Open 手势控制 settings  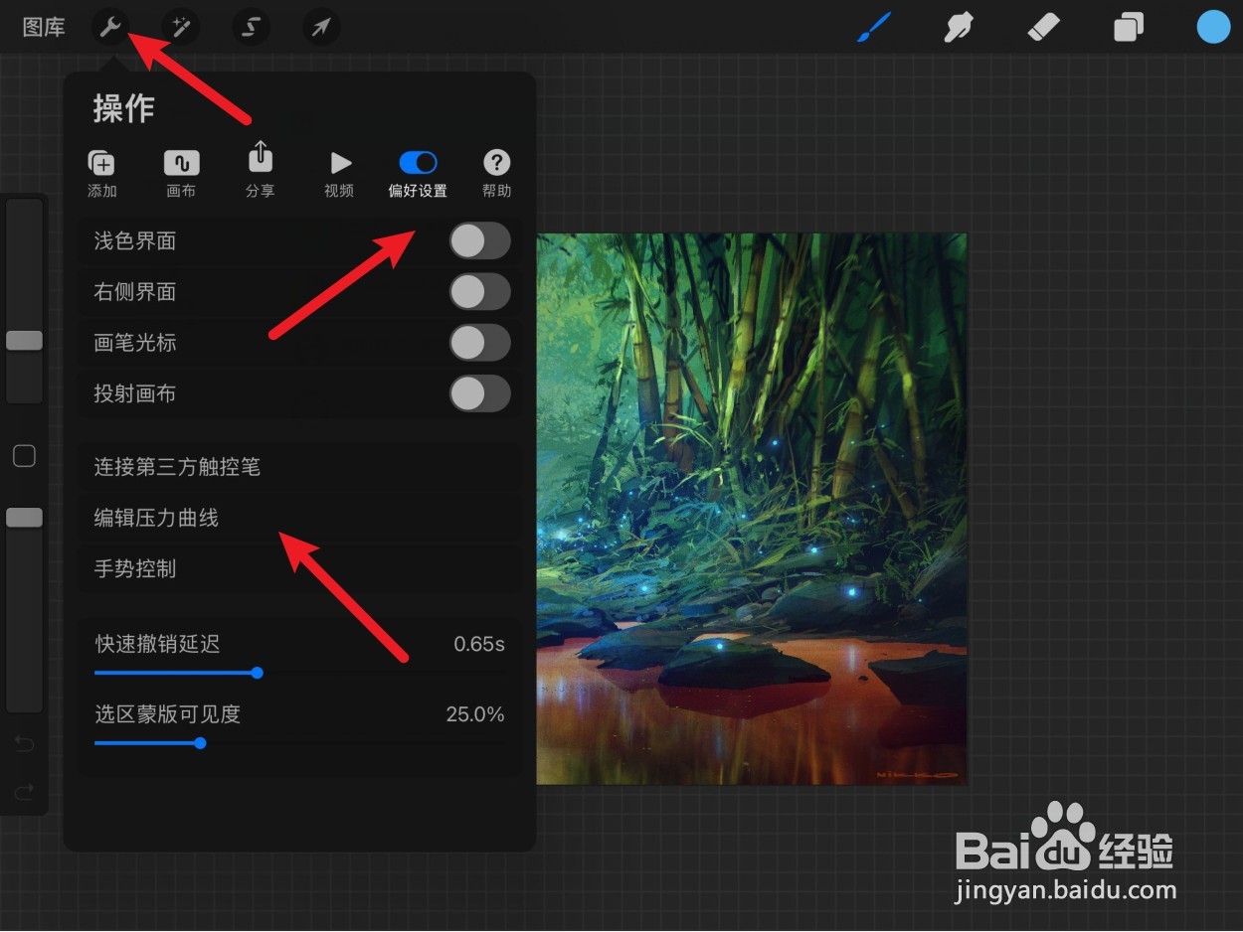[x=299, y=568]
